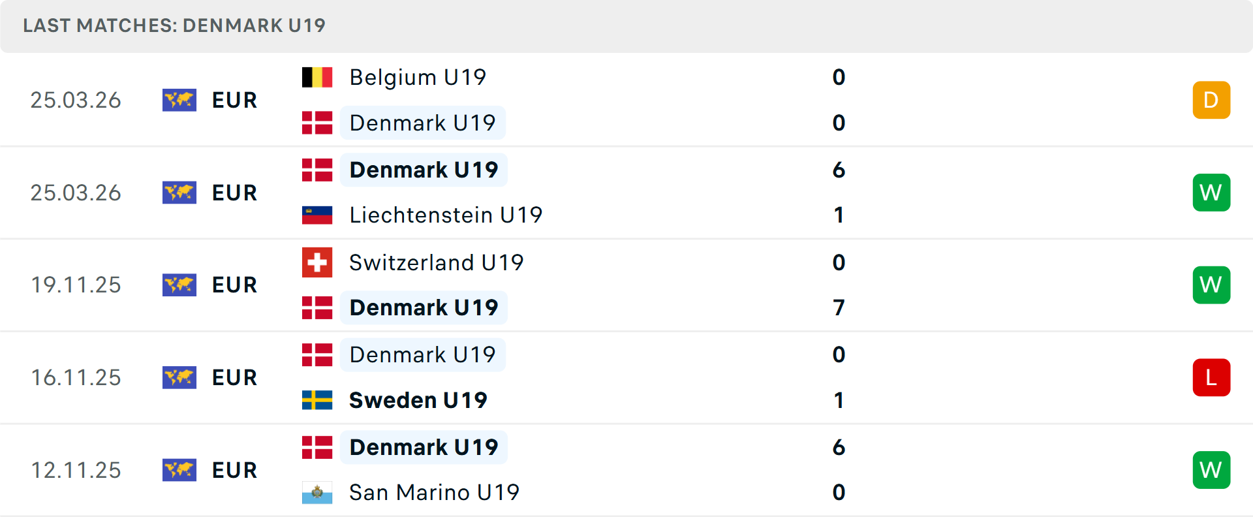Click the Sweden U19 flag icon
This screenshot has width=1253, height=517.
point(317,400)
